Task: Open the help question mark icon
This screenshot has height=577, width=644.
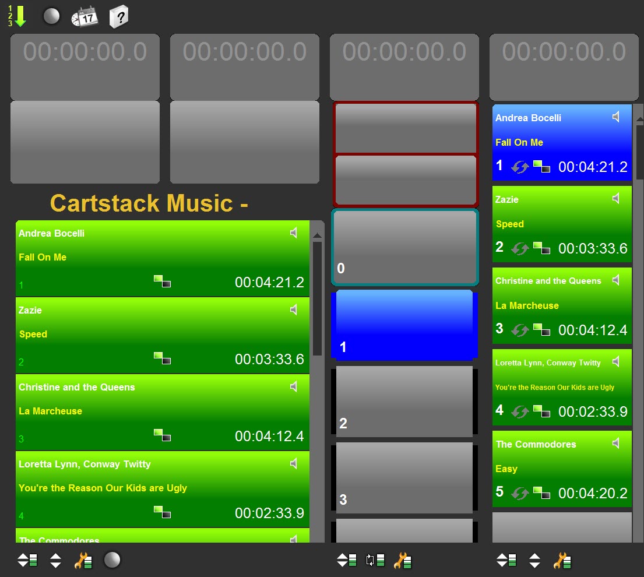Action: pyautogui.click(x=118, y=16)
